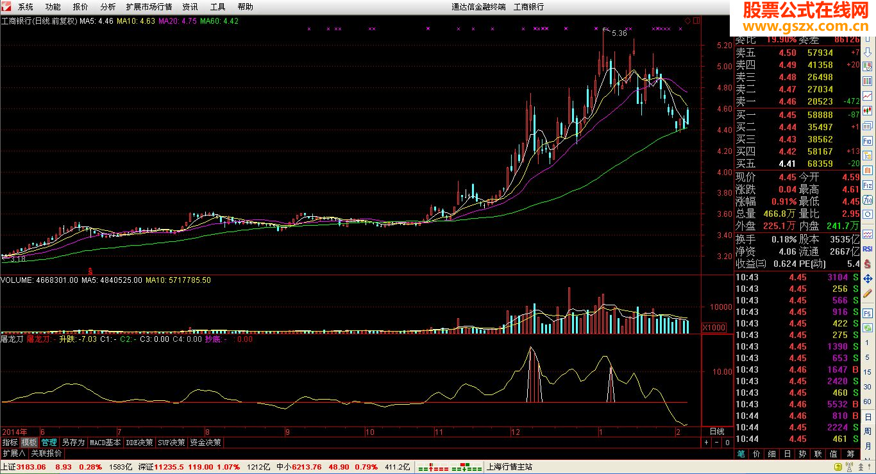Click the yellow status icon in bottom-right tray
The width and height of the screenshot is (876, 474).
click(x=838, y=467)
